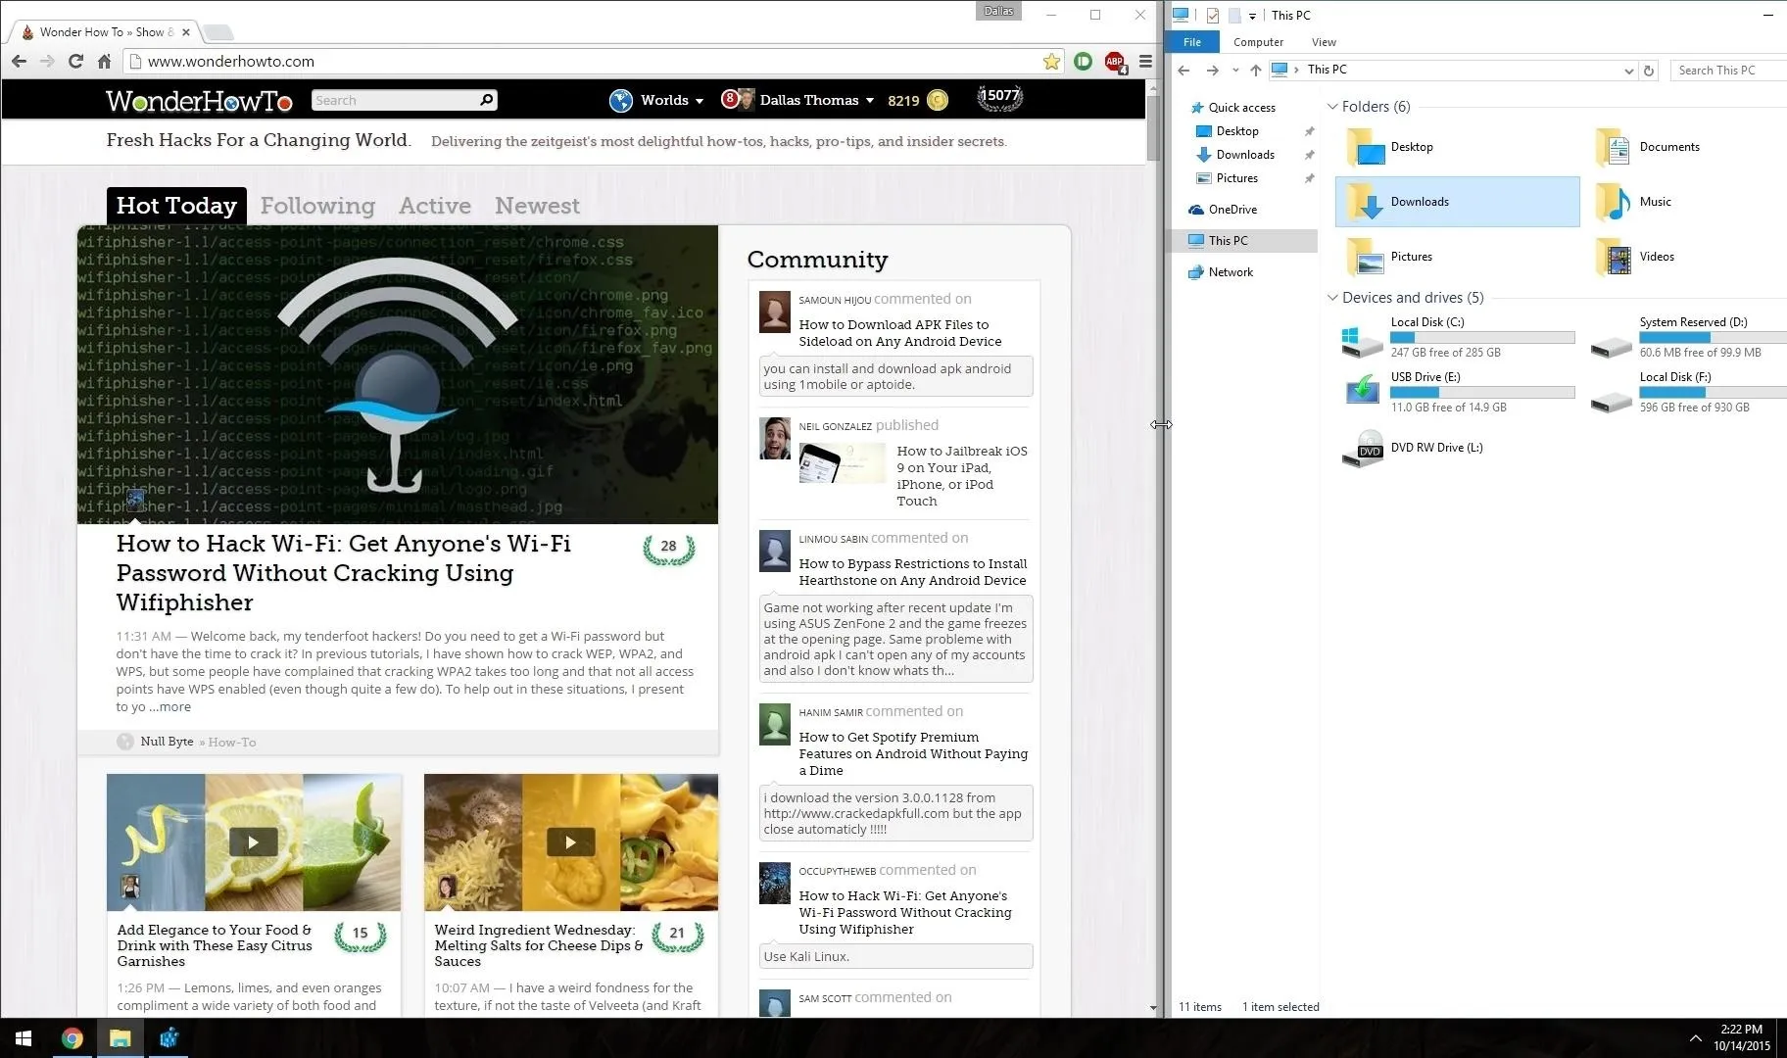Viewport: 1787px width, 1058px height.
Task: Click the 28 kudos laurel badge
Action: point(668,548)
